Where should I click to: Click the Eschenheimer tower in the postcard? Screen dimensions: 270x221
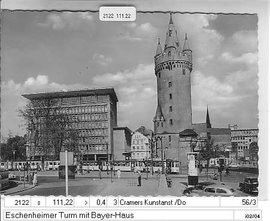(x=173, y=79)
